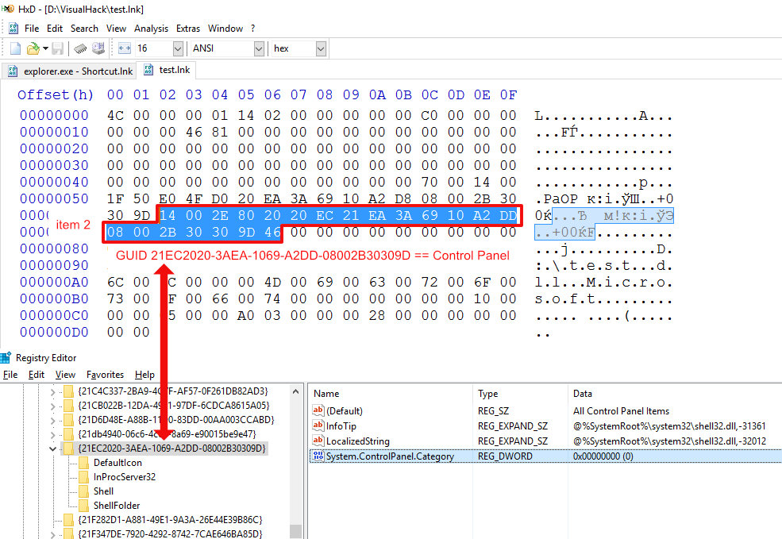Open the Analysis menu in HxD
The width and height of the screenshot is (782, 539).
(x=151, y=28)
